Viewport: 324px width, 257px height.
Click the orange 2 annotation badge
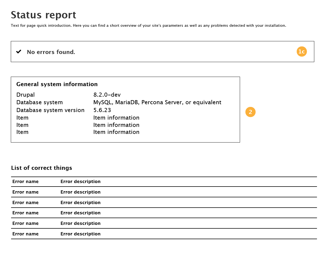(x=250, y=112)
